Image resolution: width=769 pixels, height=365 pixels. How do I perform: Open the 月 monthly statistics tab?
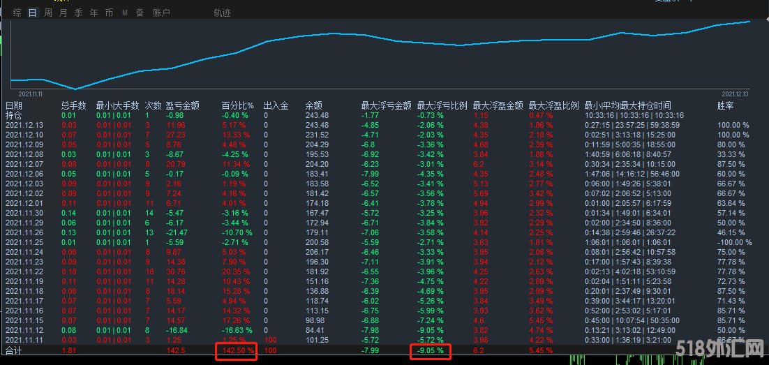[x=64, y=13]
